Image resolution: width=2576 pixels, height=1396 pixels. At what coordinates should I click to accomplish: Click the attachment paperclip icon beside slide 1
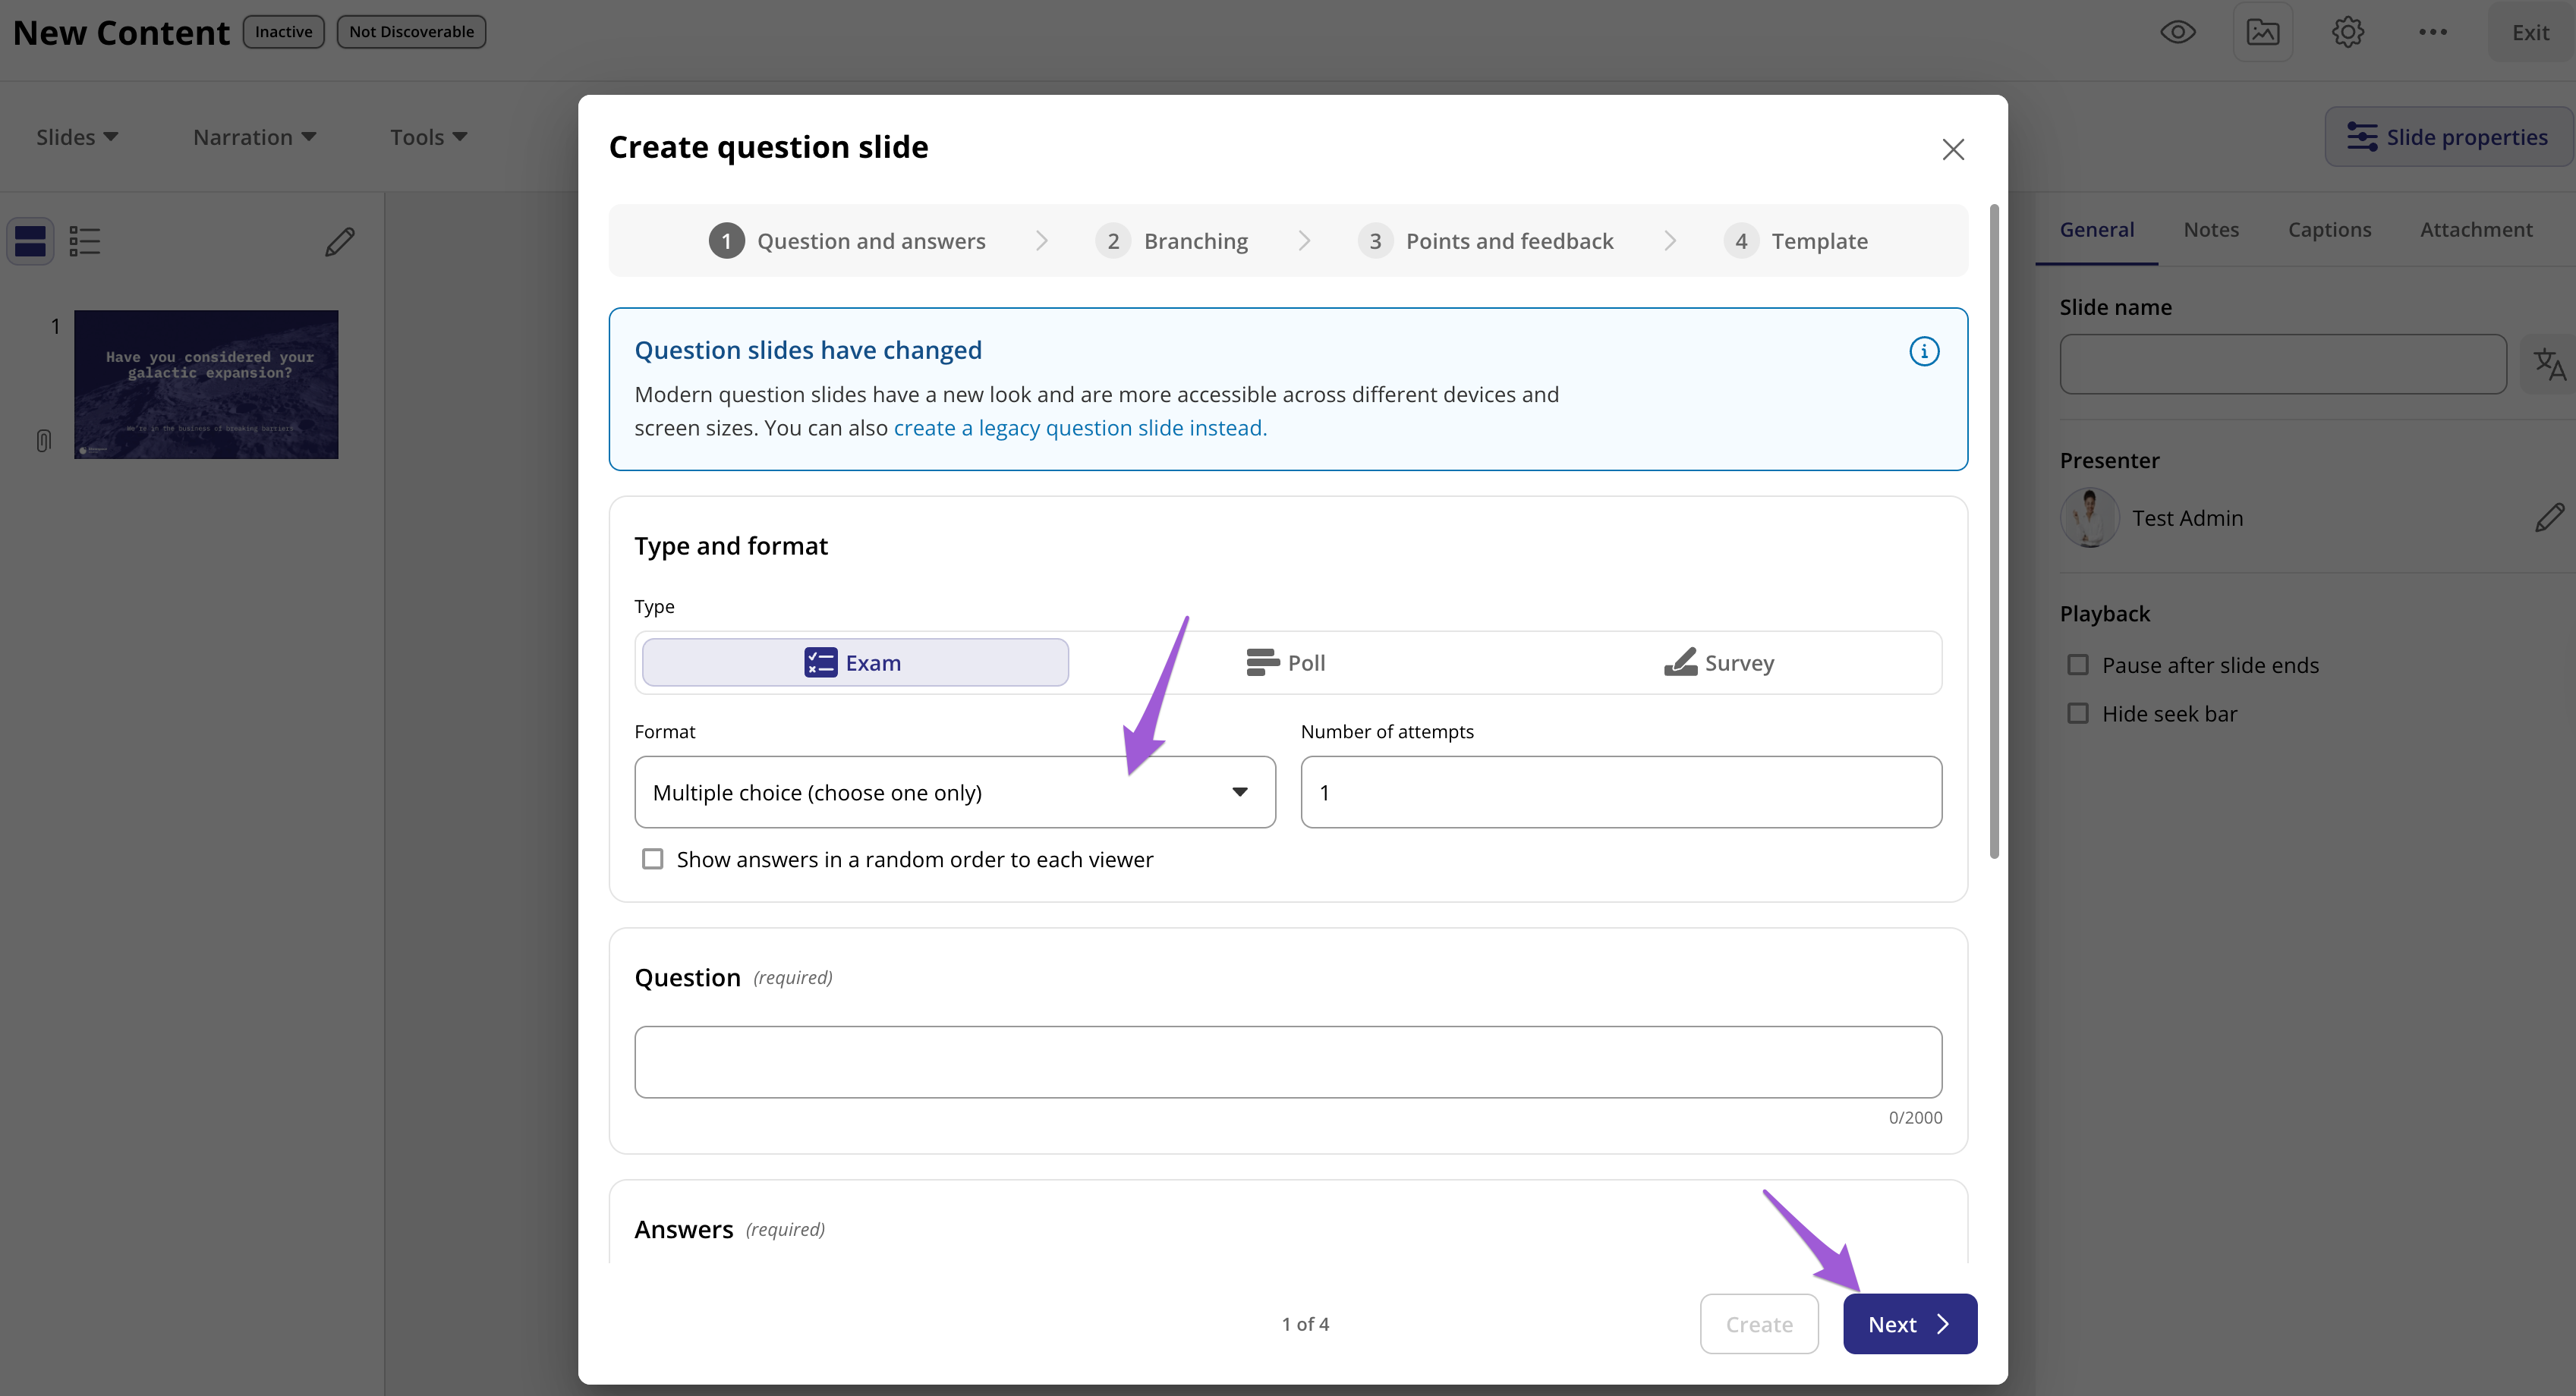tap(43, 441)
